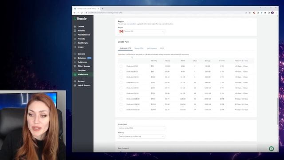
Task: Open Linodes in the sidebar
Action: (81, 27)
